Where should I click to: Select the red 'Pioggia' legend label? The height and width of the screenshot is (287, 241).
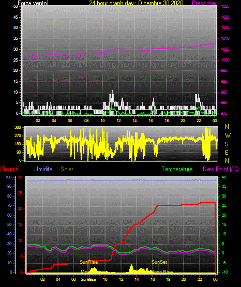(x=9, y=169)
